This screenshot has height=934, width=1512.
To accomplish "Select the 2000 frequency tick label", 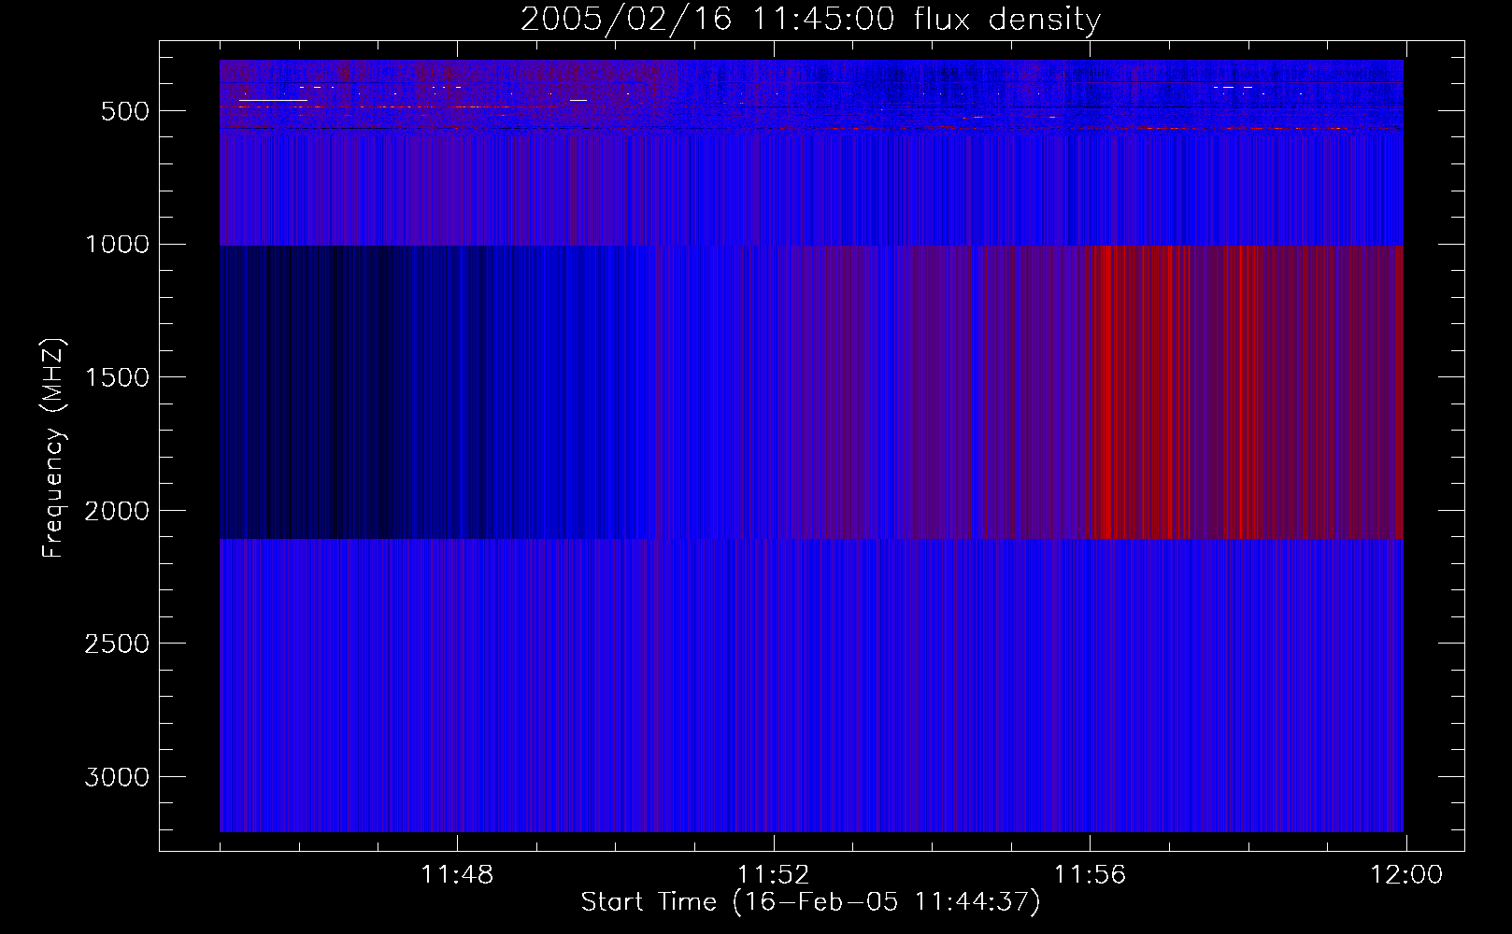I will (117, 511).
